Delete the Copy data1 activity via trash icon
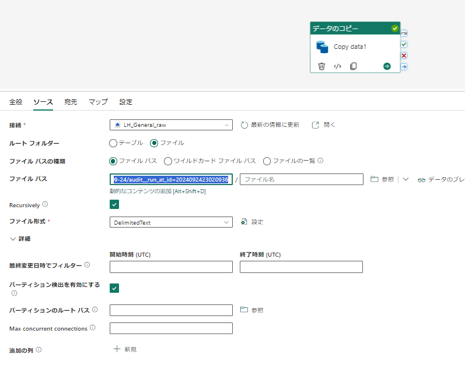465x383 pixels. [x=321, y=66]
